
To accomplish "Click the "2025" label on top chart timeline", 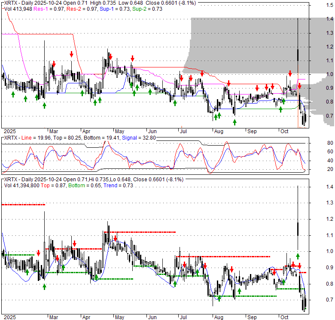I will coord(10,131).
